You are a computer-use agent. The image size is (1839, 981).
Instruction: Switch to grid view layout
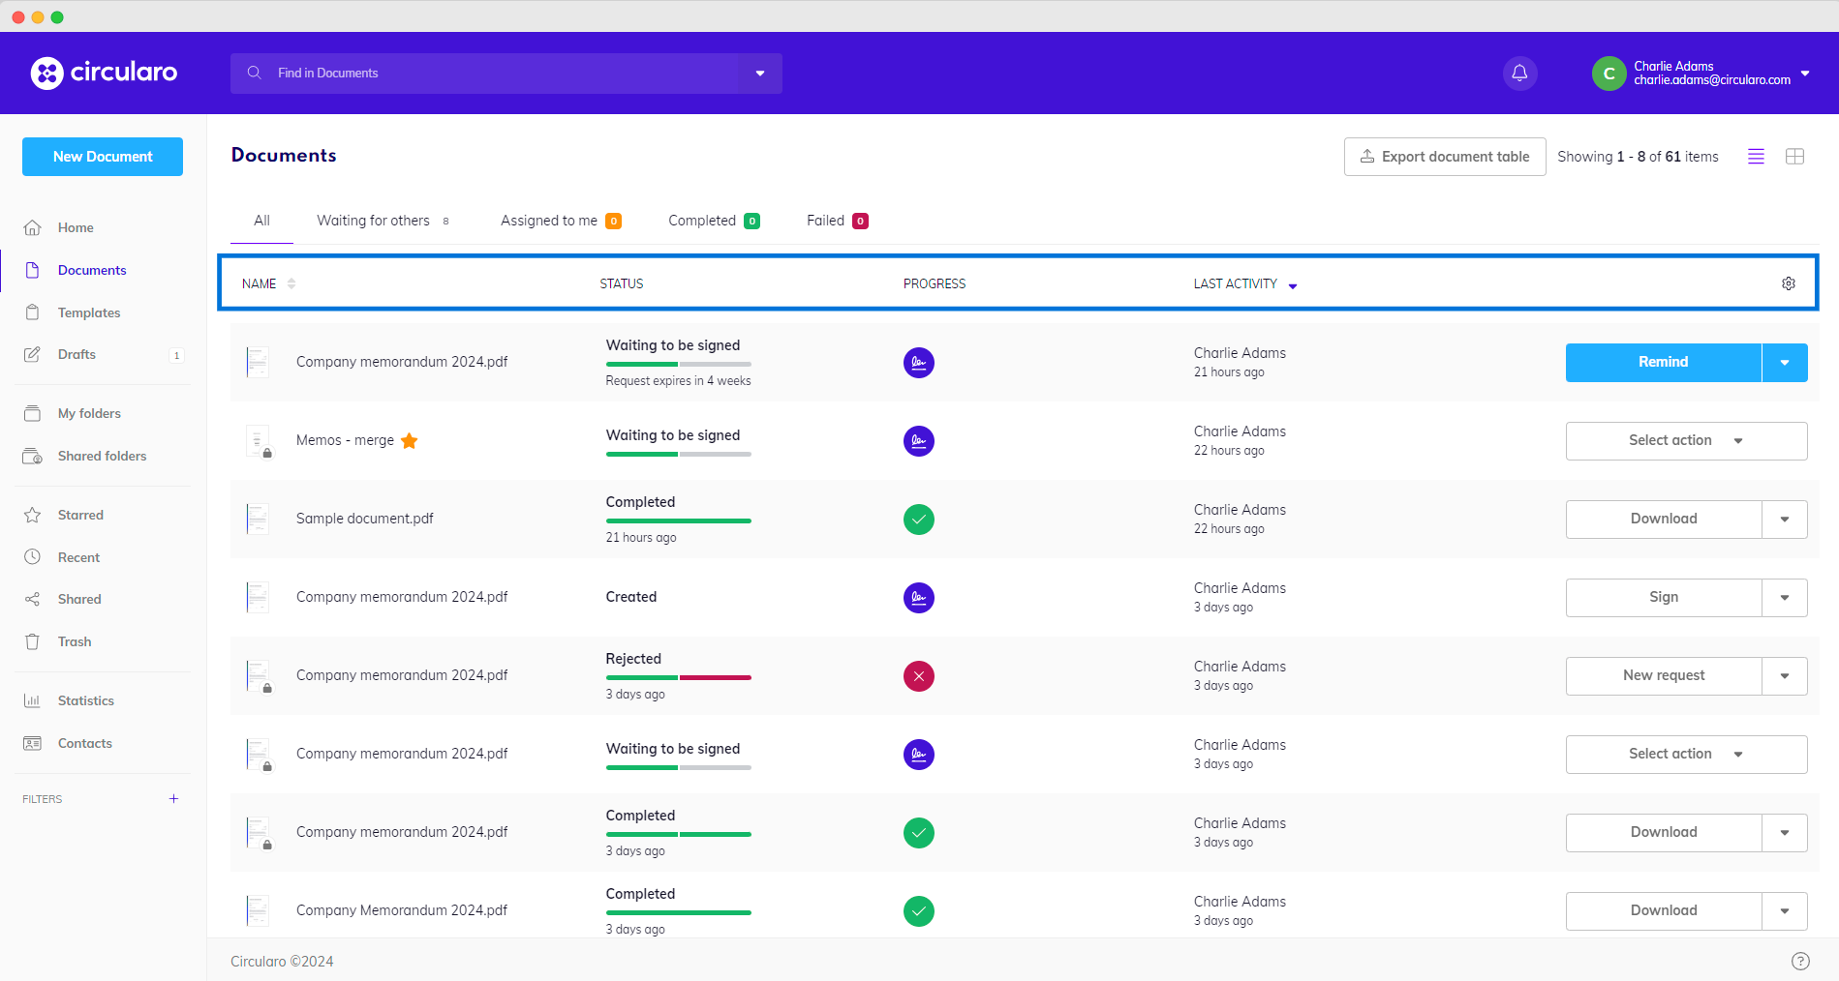(x=1794, y=157)
